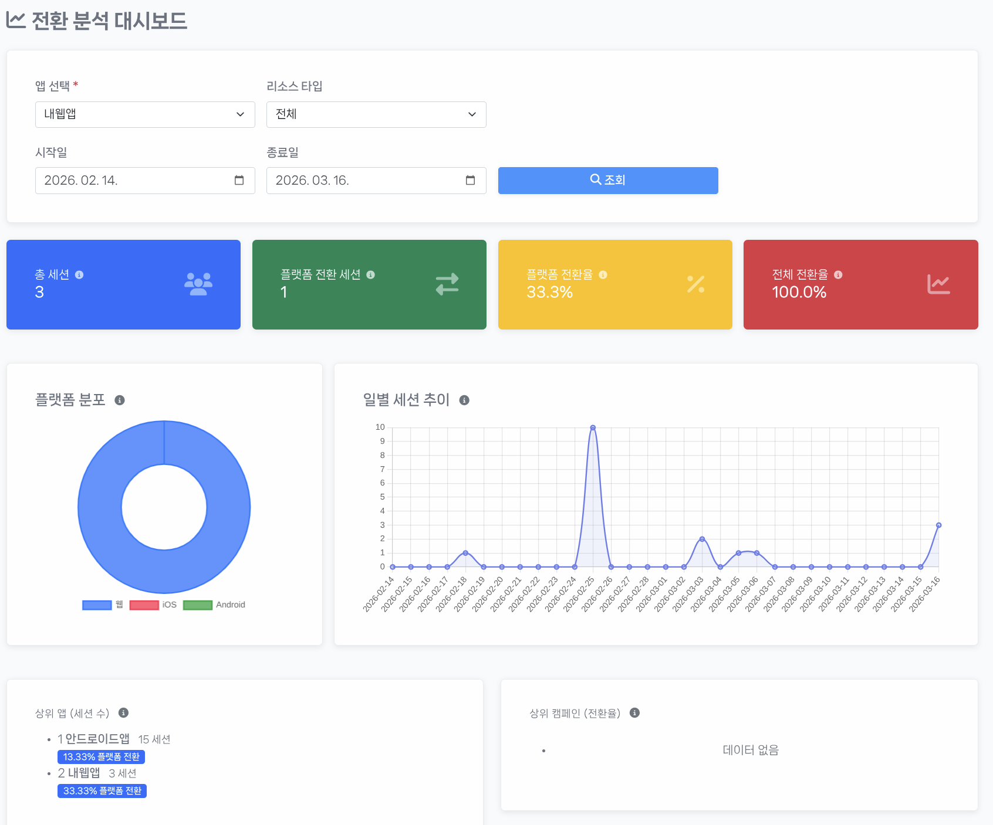
Task: Click the chart icon beside 전환 분석 대시보드 title
Action: (15, 21)
